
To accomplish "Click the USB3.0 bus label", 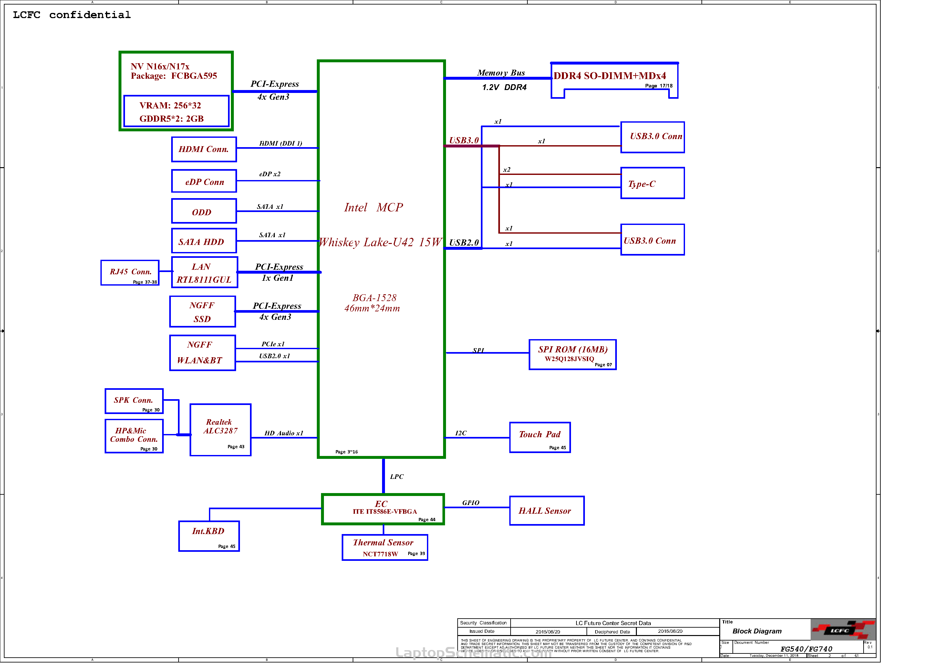I will coord(464,140).
